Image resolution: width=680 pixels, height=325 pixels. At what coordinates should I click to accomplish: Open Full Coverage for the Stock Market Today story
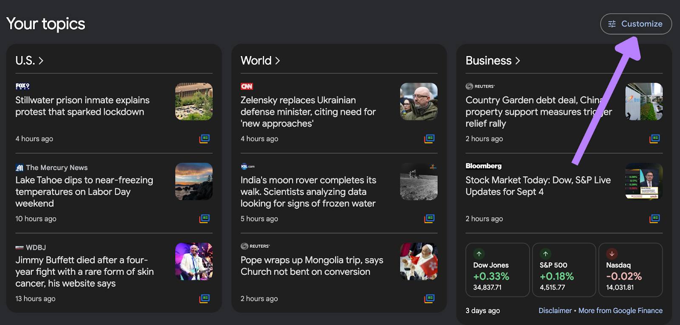654,219
